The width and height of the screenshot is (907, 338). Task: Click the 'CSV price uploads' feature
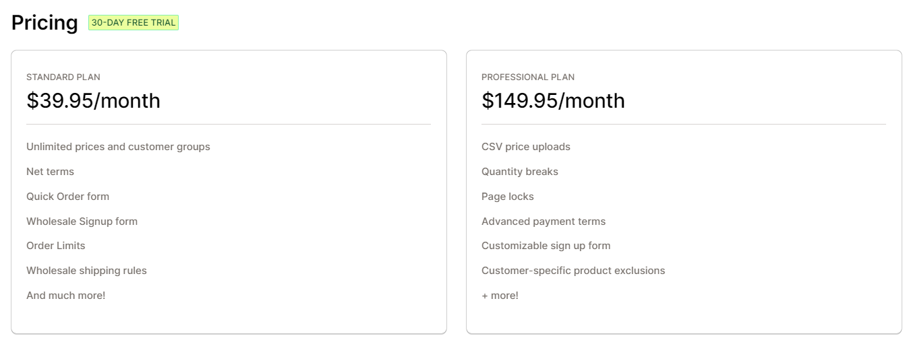526,147
